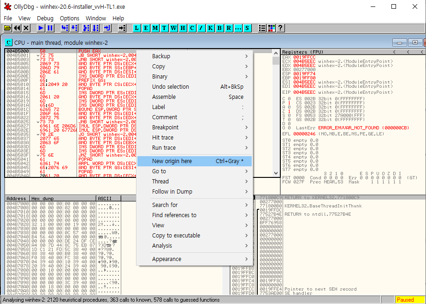This screenshot has height=304, width=426.
Task: Open View submenu in context menu
Action: [195, 225]
